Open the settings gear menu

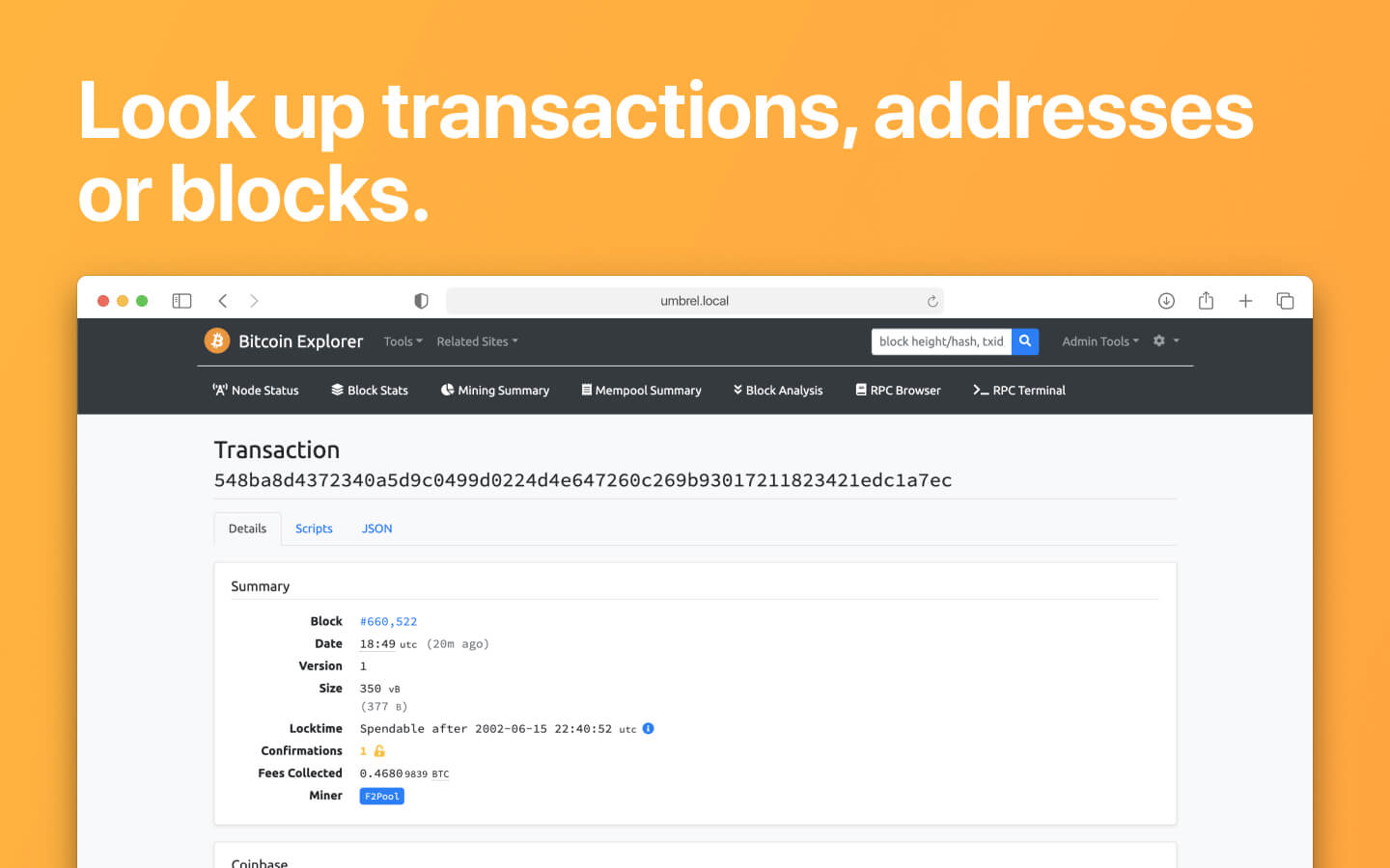tap(1157, 340)
